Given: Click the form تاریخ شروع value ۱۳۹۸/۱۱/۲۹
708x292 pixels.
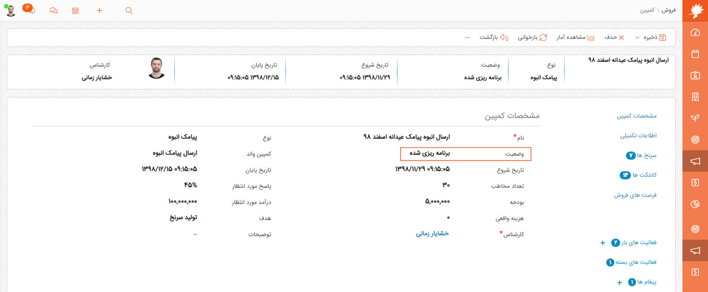Looking at the screenshot, I should 423,169.
